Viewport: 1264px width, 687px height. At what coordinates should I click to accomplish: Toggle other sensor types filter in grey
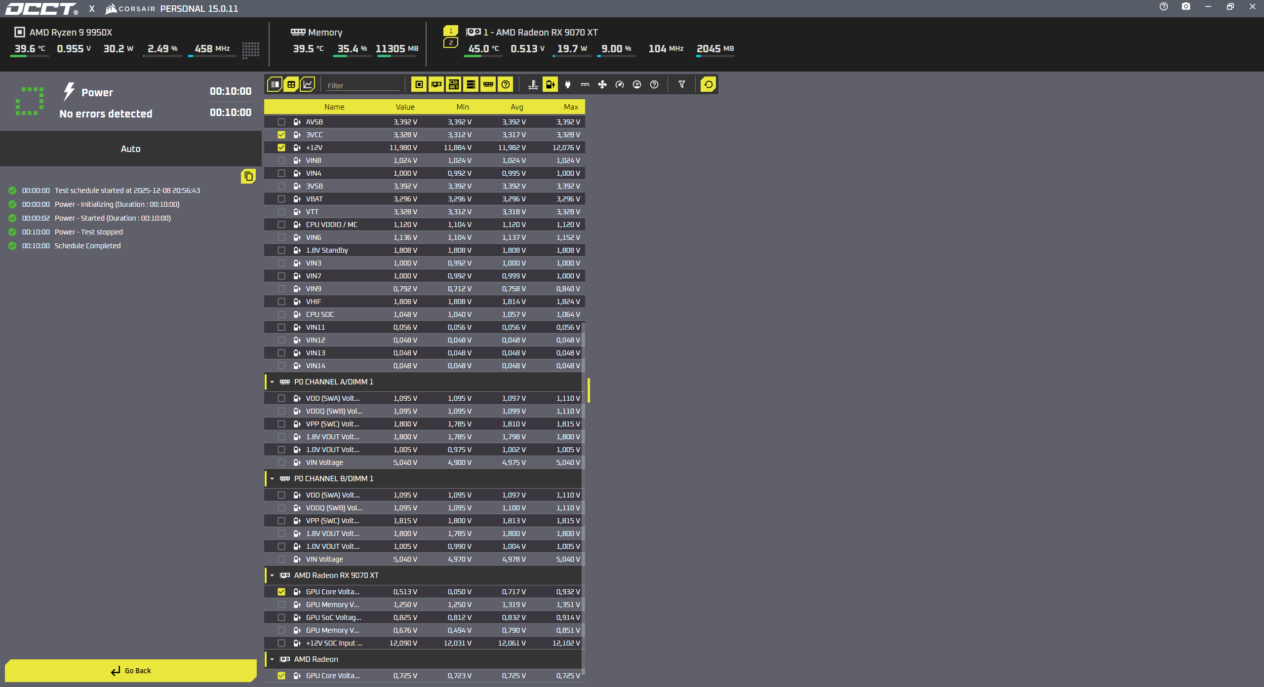[x=654, y=84]
